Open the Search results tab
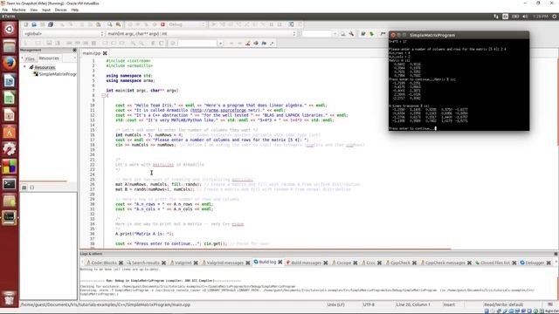This screenshot has width=559, height=314. tap(145, 263)
